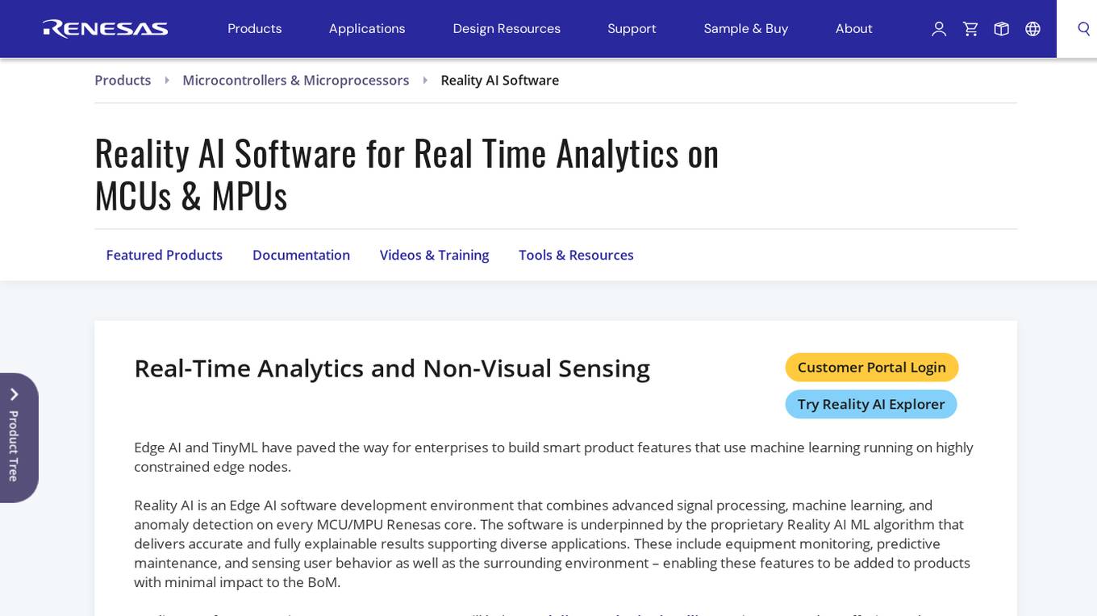Open the Applications menu

coord(367,29)
